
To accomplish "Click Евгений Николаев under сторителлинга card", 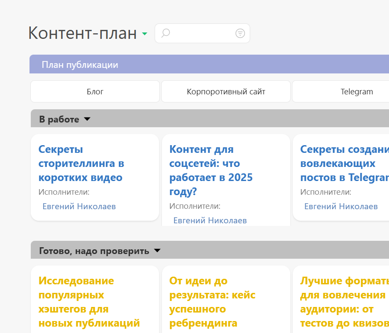I will (x=79, y=206).
